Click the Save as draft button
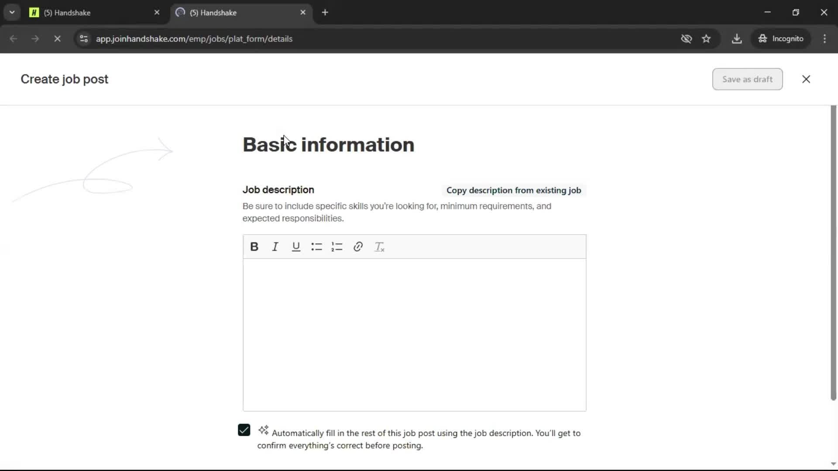The image size is (838, 471). tap(747, 79)
